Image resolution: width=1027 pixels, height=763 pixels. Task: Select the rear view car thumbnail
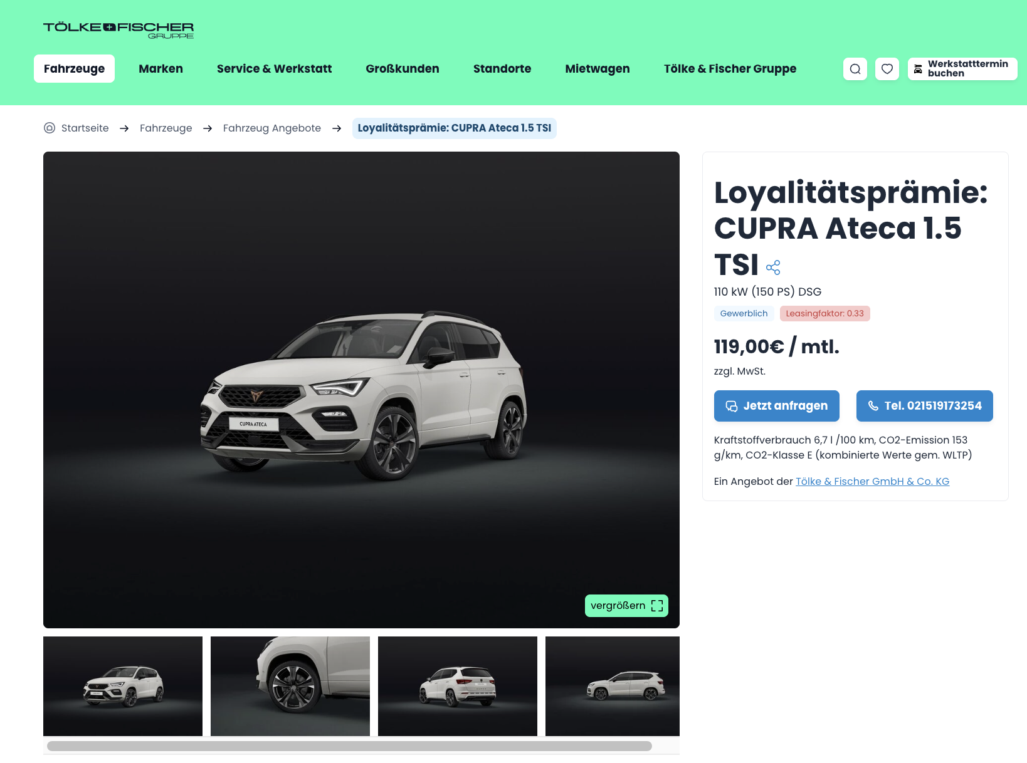458,686
